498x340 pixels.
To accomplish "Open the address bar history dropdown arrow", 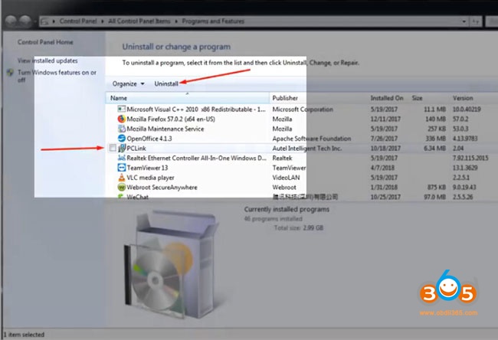I will coord(464,21).
